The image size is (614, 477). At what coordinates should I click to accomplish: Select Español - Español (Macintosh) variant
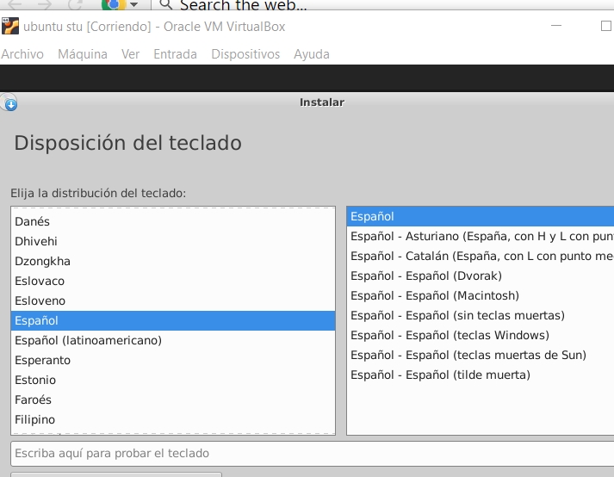click(435, 295)
